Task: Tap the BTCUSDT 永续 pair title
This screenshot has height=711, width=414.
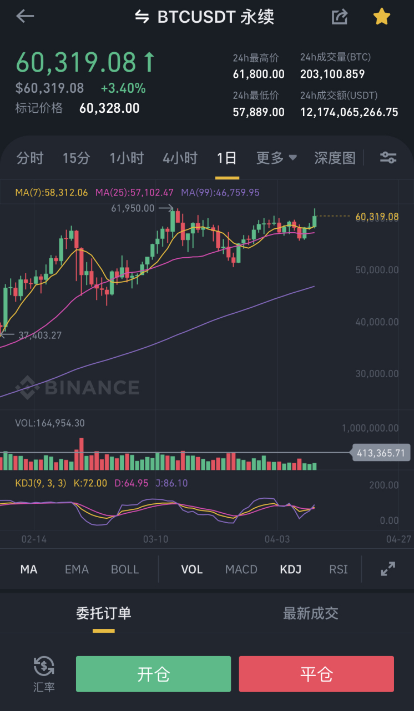Action: click(x=216, y=17)
